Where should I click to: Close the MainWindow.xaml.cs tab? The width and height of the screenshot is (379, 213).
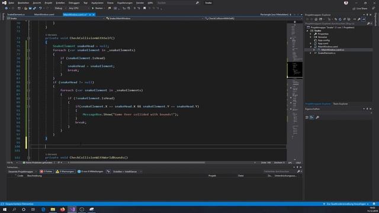tap(94, 15)
